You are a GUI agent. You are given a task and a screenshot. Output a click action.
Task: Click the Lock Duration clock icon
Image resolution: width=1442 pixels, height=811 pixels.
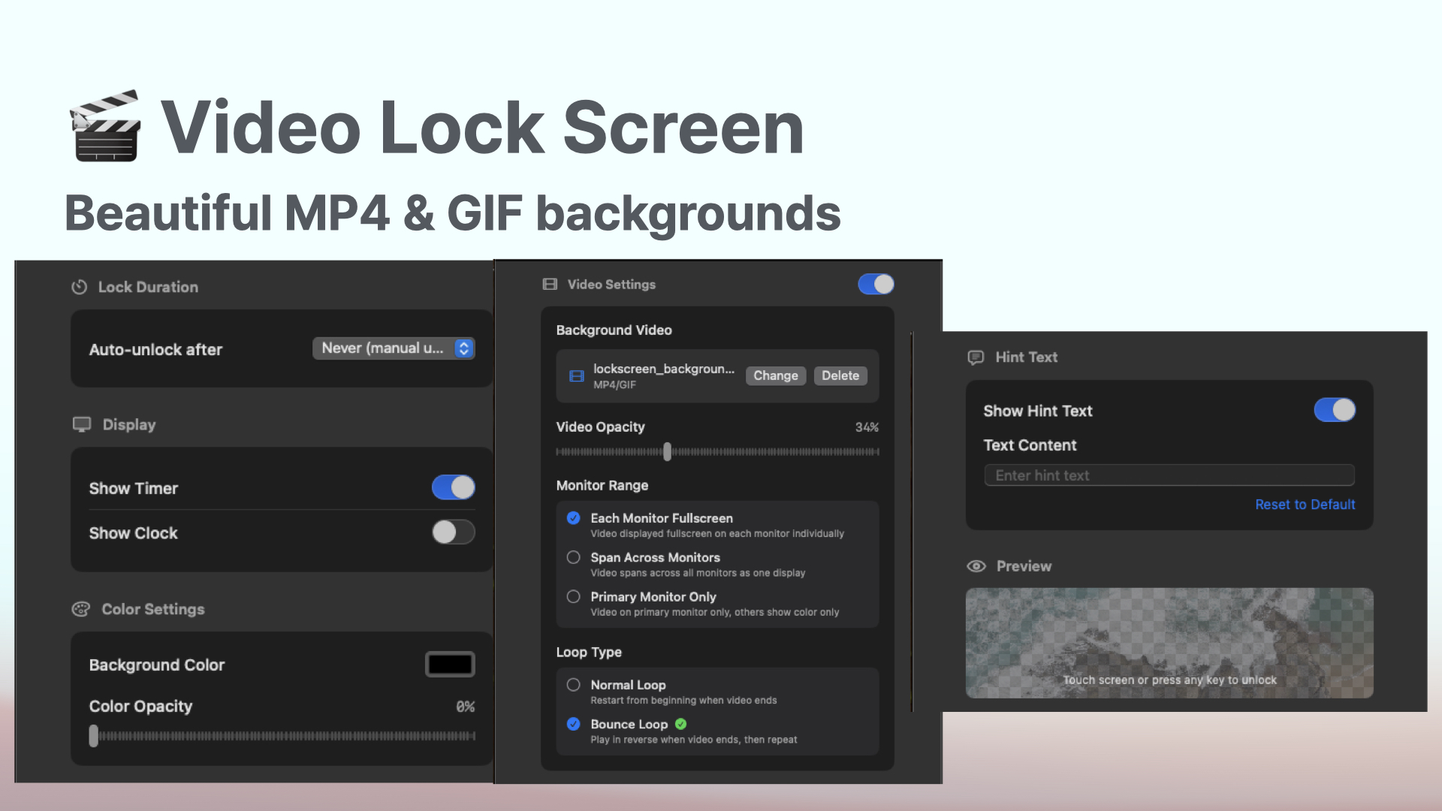79,287
